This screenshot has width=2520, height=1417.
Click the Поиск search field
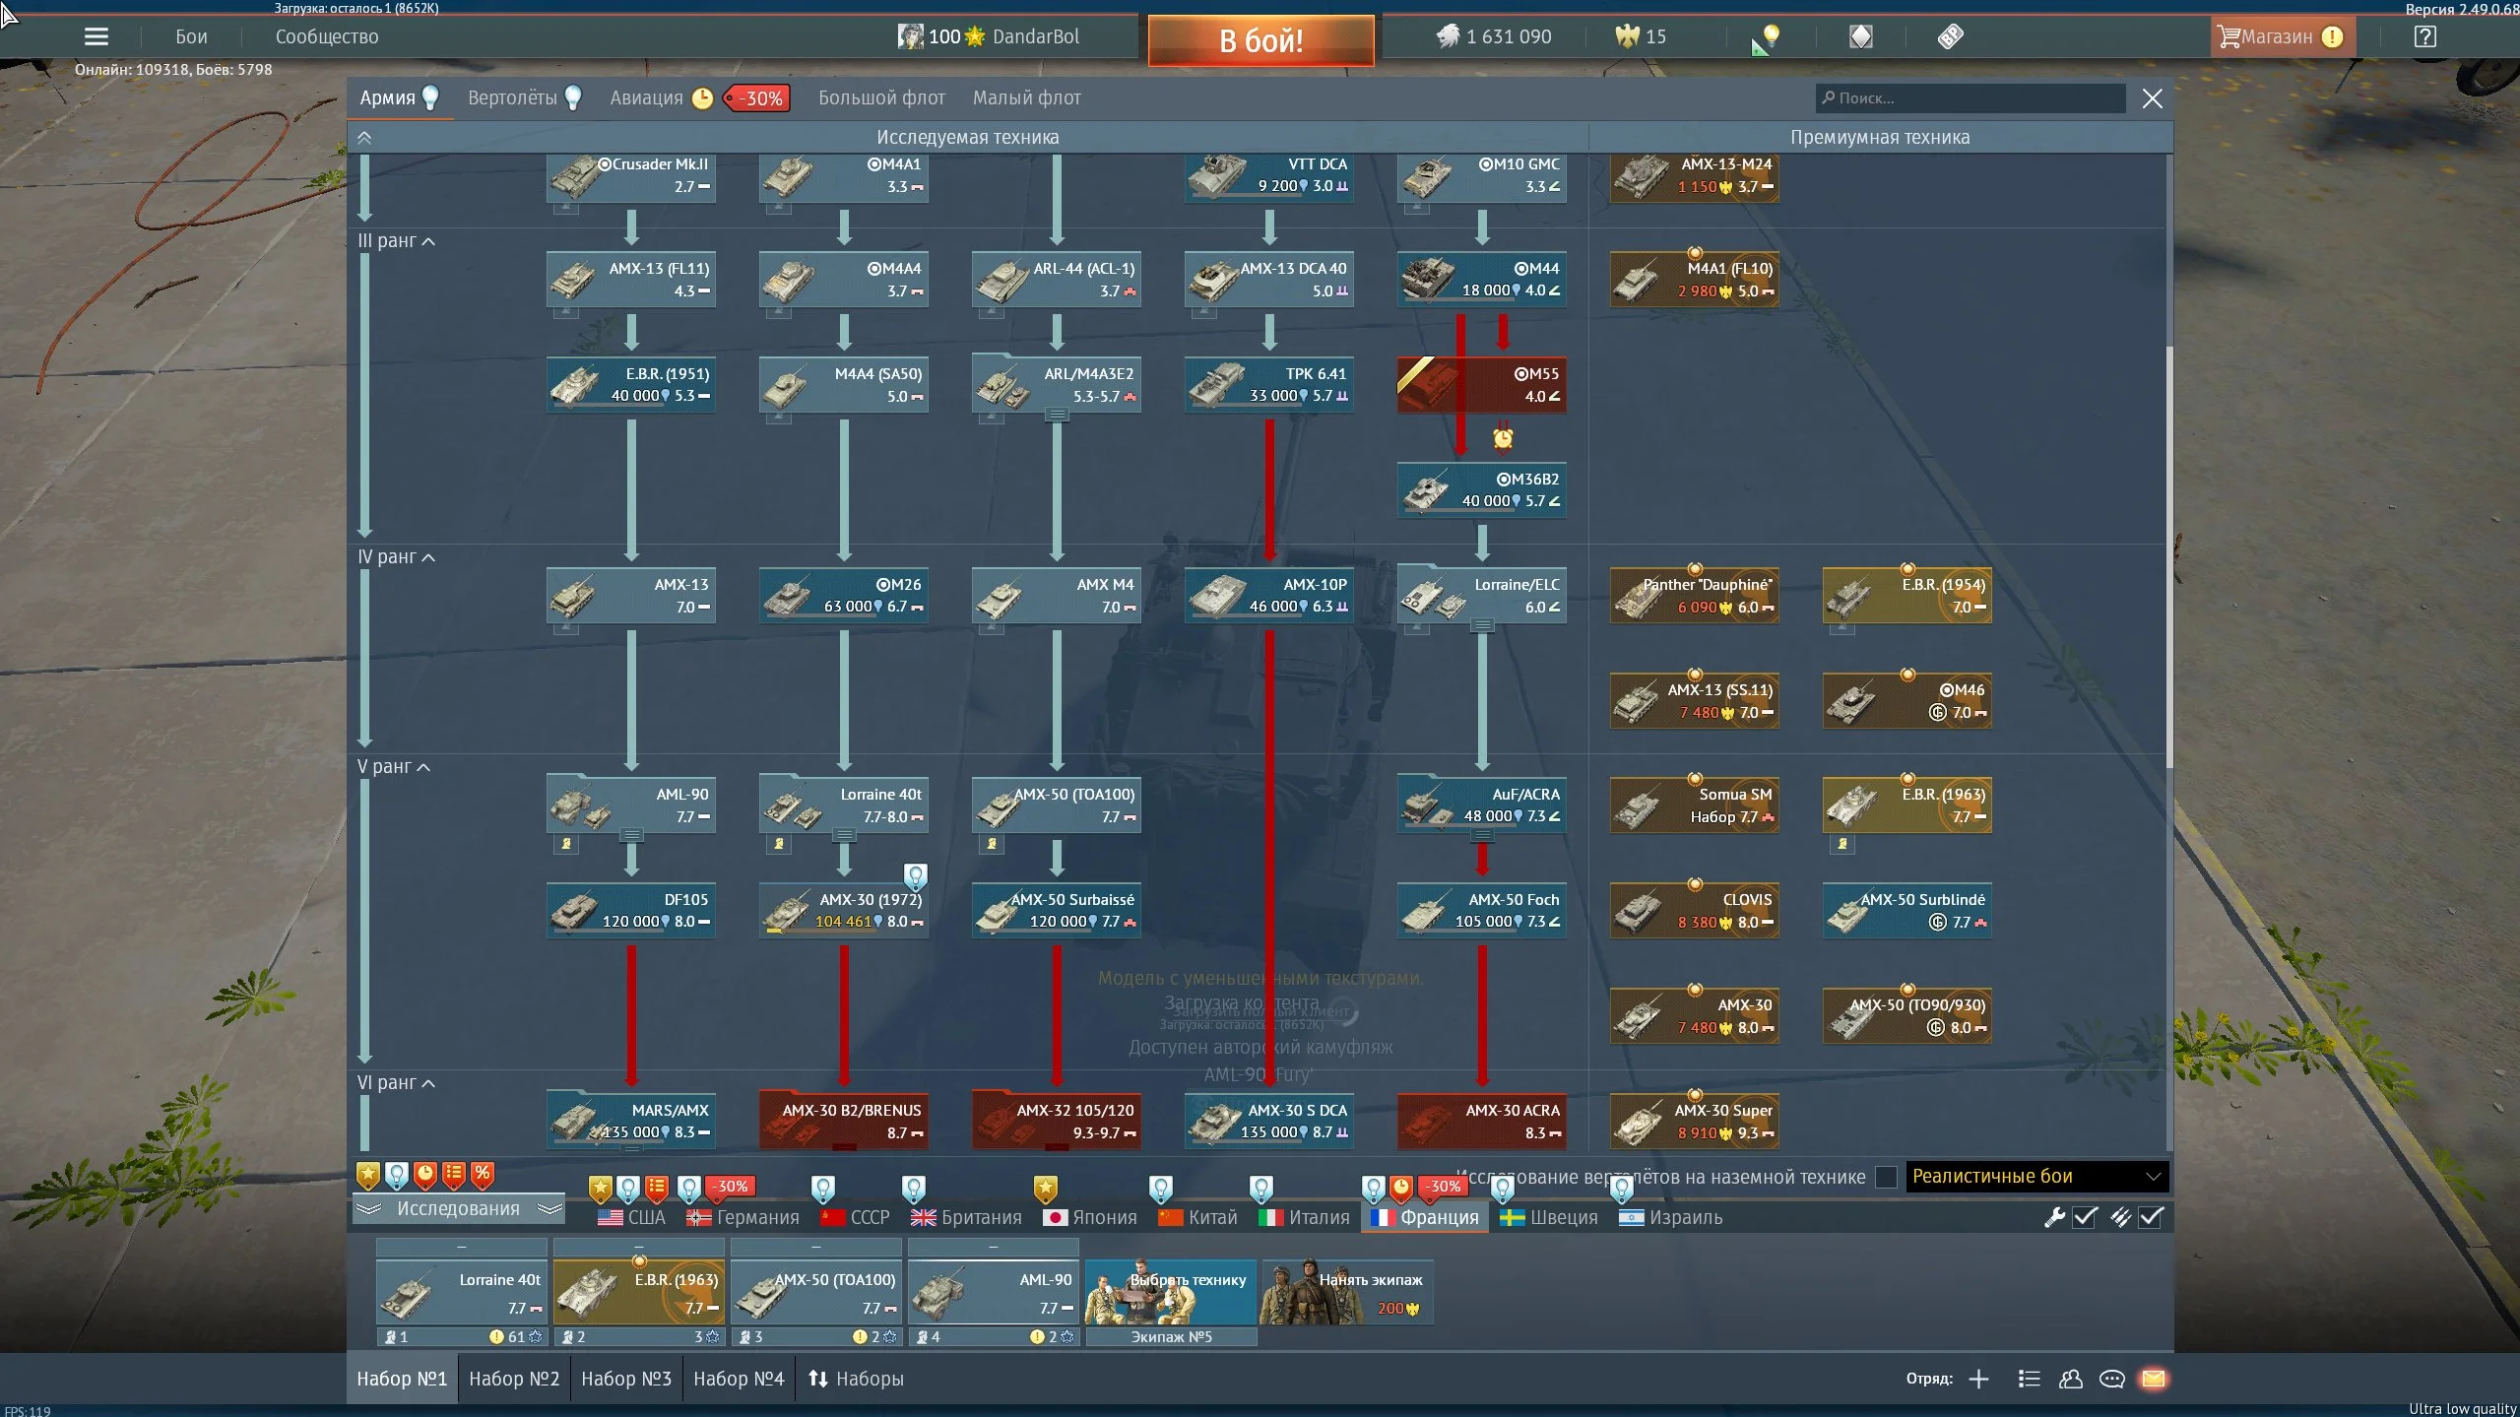click(x=1970, y=97)
